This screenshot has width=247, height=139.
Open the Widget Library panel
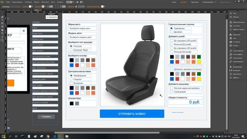click(x=237, y=22)
